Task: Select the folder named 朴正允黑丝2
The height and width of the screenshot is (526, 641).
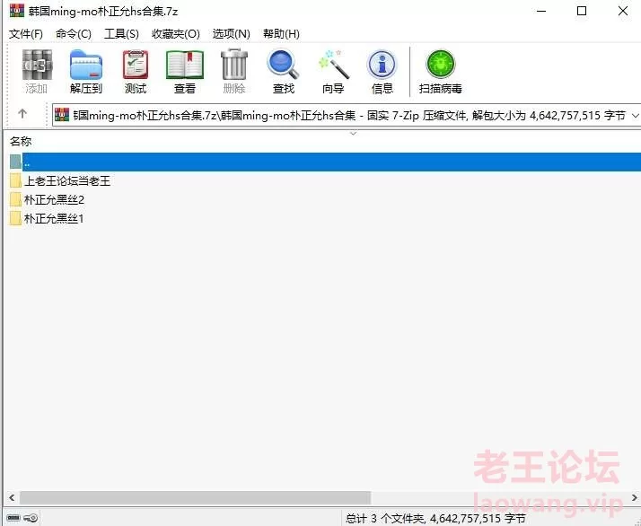Action: tap(55, 199)
